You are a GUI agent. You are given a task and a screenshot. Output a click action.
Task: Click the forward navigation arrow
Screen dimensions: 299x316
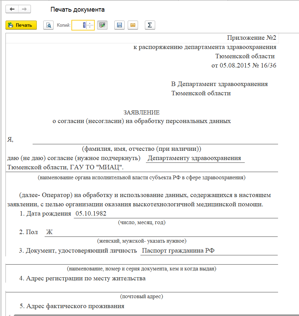pyautogui.click(x=24, y=9)
